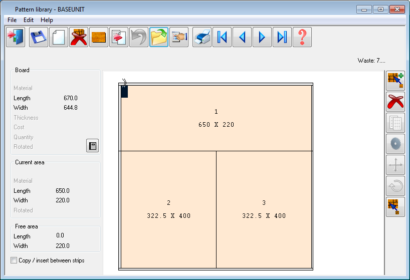Close the Pattern library window

[397, 10]
